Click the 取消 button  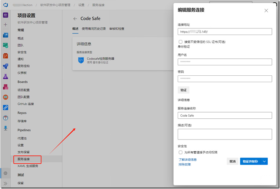(x=233, y=161)
